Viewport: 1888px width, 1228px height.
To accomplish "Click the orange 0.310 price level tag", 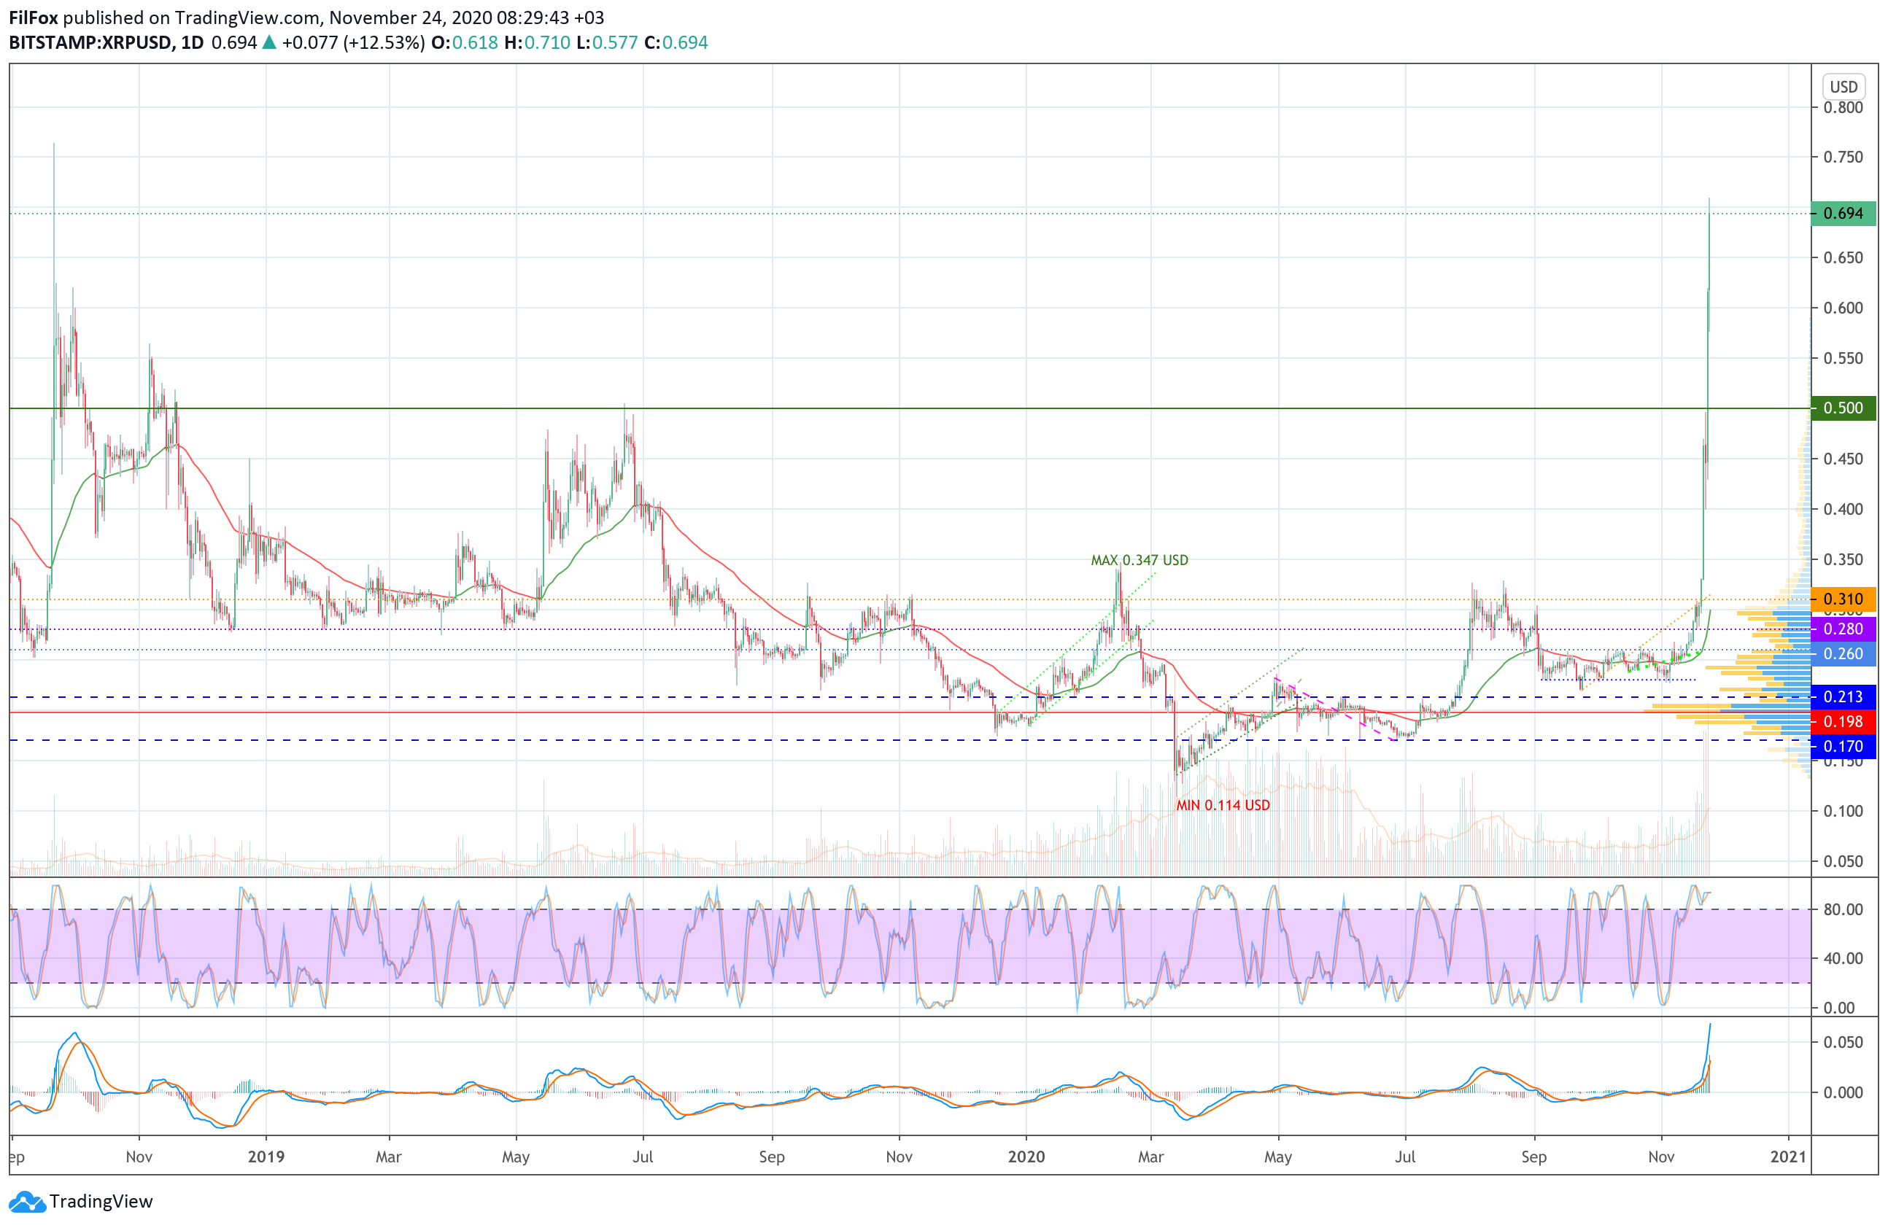I will (x=1843, y=599).
